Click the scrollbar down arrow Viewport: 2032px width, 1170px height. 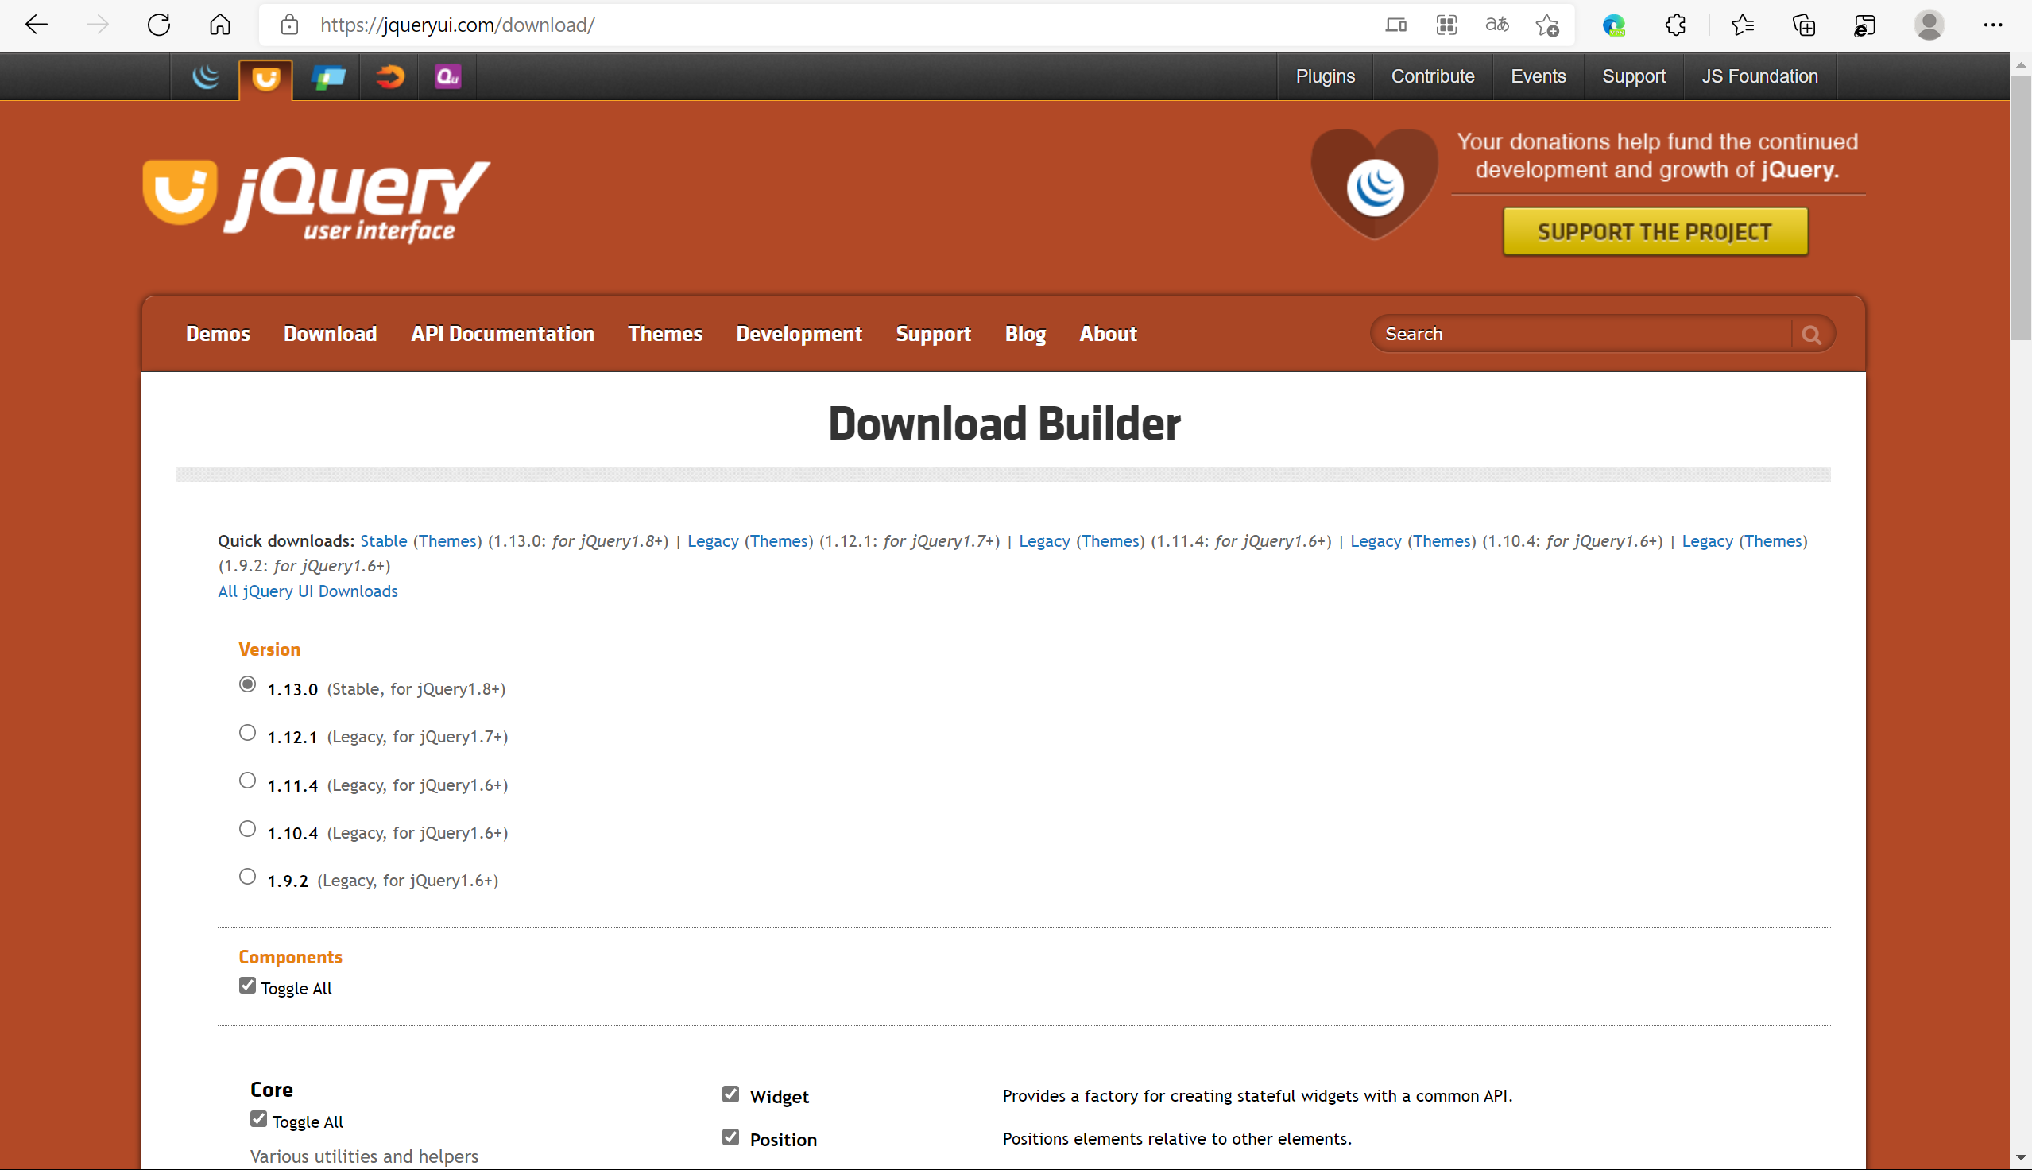(2021, 1158)
